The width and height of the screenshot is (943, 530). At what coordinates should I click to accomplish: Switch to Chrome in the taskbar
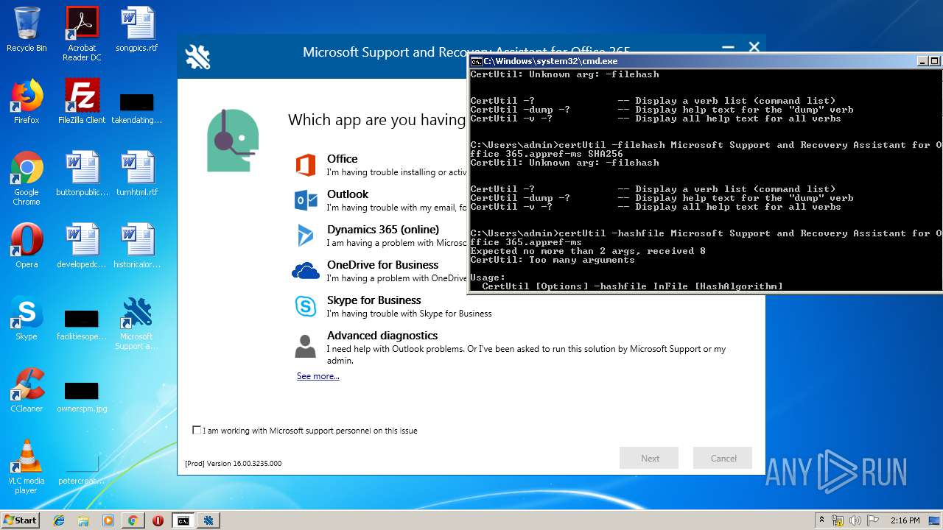(133, 520)
